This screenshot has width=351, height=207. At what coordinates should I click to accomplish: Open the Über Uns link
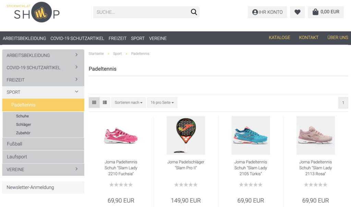click(x=338, y=38)
